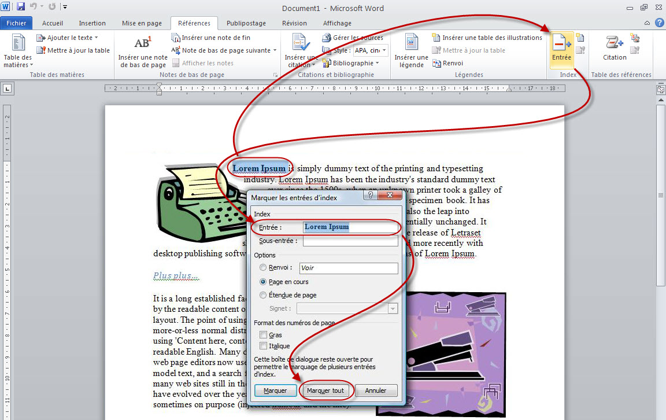The height and width of the screenshot is (420, 666).
Task: Click the dialog help question mark button
Action: pyautogui.click(x=370, y=195)
